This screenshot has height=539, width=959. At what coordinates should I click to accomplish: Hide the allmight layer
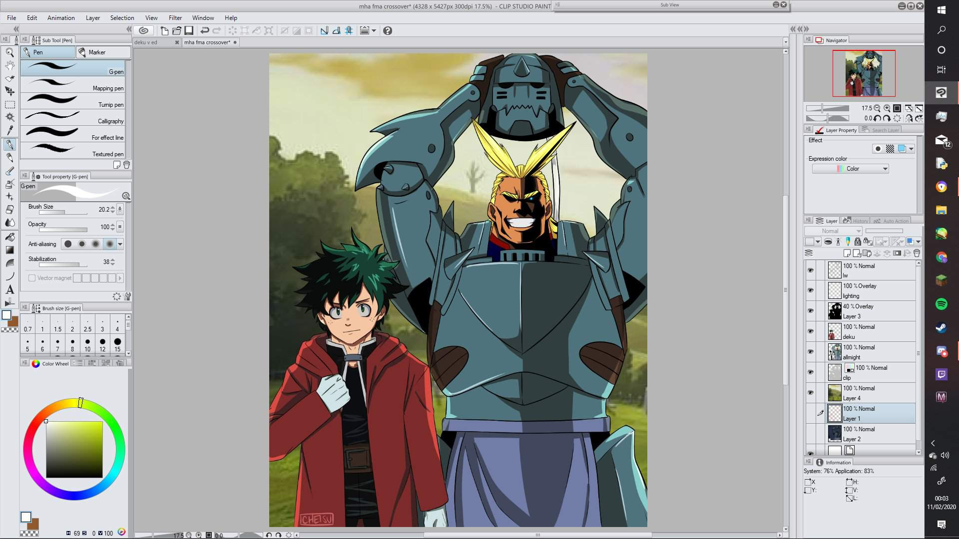pyautogui.click(x=810, y=352)
